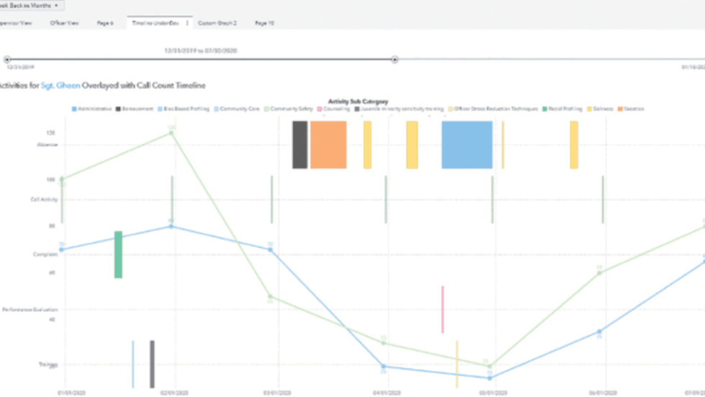Toggle the Administrative legend item

click(92, 109)
